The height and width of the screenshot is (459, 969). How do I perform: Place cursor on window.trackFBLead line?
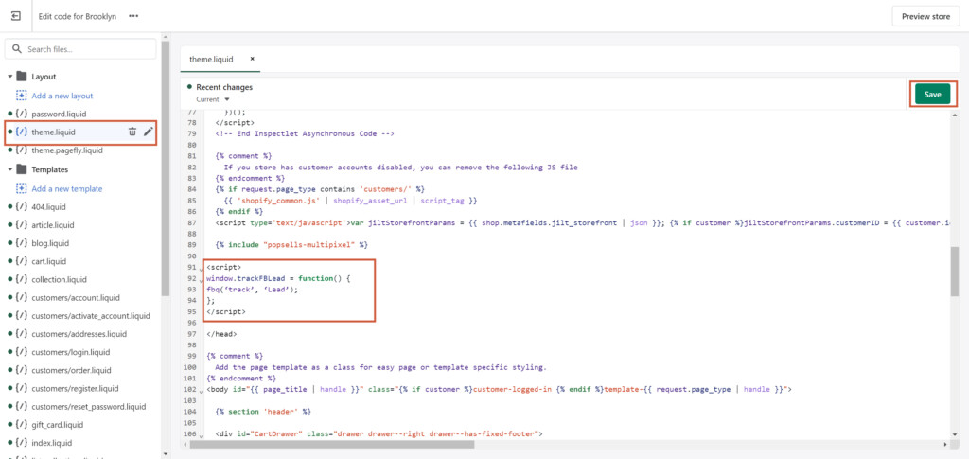click(279, 278)
